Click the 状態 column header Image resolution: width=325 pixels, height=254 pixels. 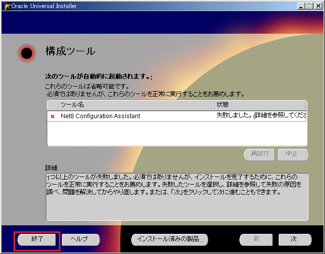point(261,105)
